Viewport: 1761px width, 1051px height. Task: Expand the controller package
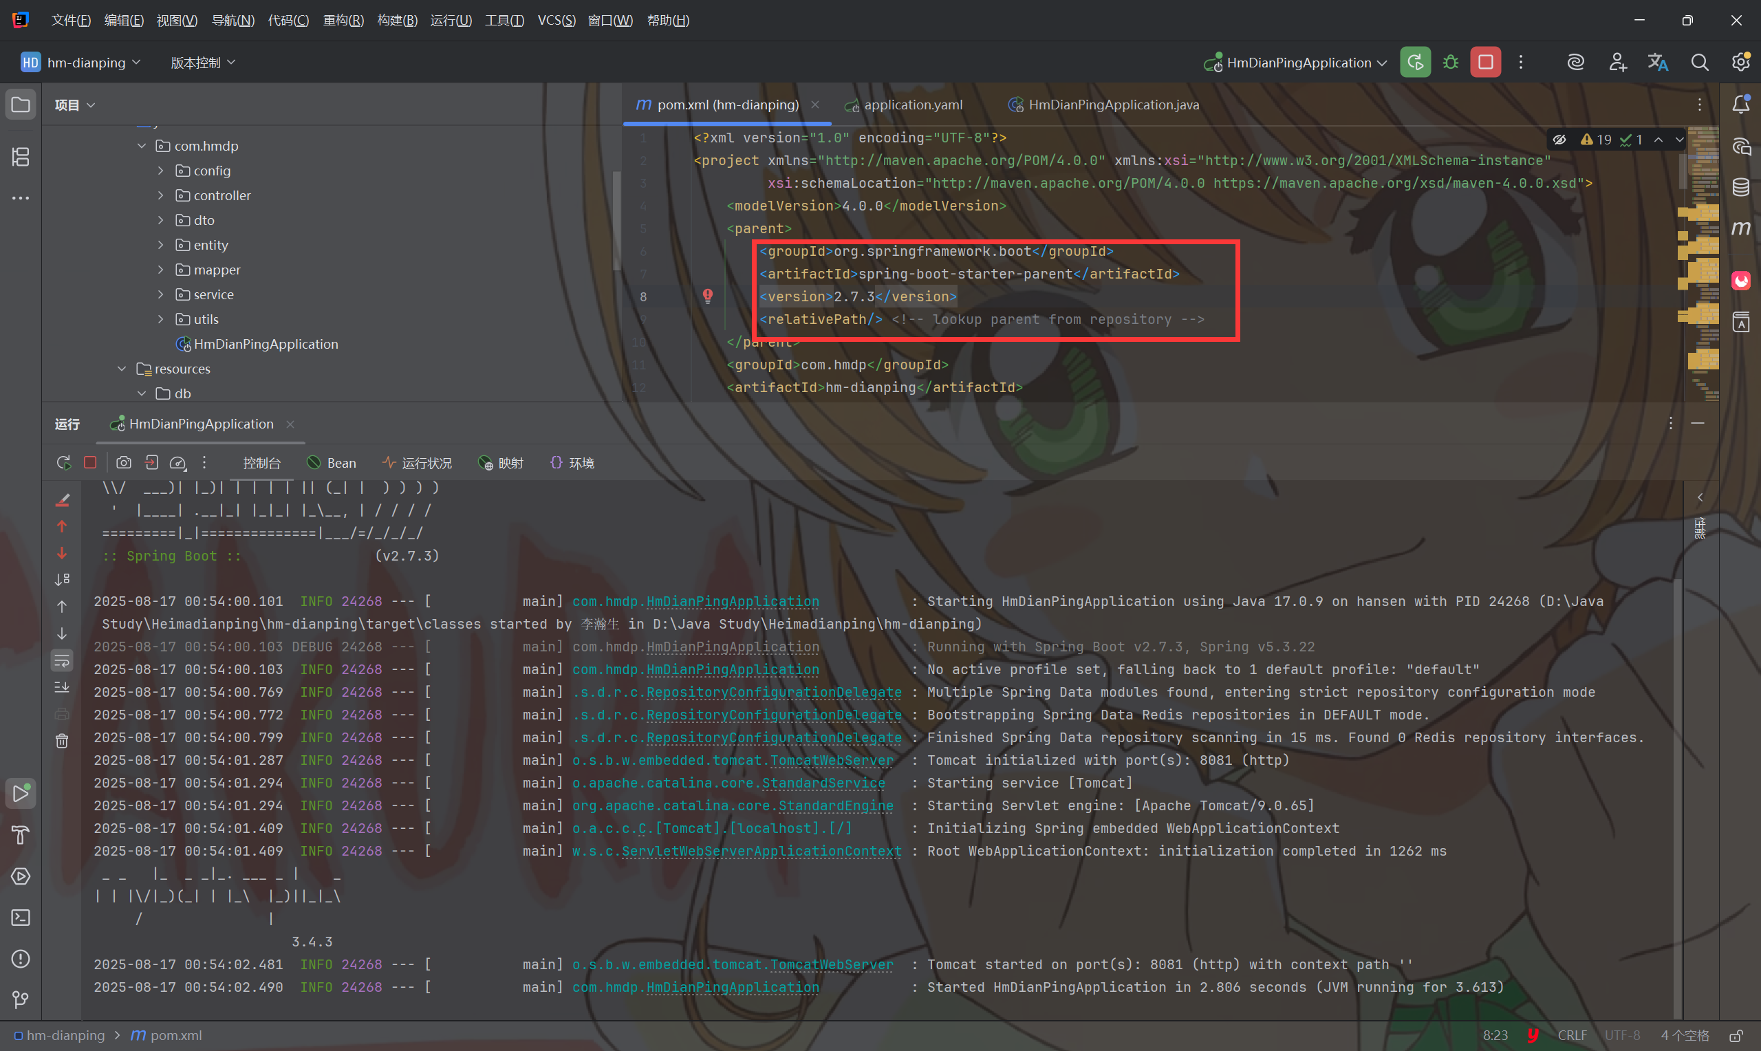[x=161, y=195]
